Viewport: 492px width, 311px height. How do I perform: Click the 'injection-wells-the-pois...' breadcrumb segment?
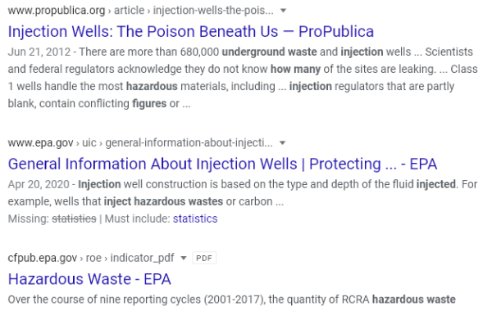click(213, 11)
